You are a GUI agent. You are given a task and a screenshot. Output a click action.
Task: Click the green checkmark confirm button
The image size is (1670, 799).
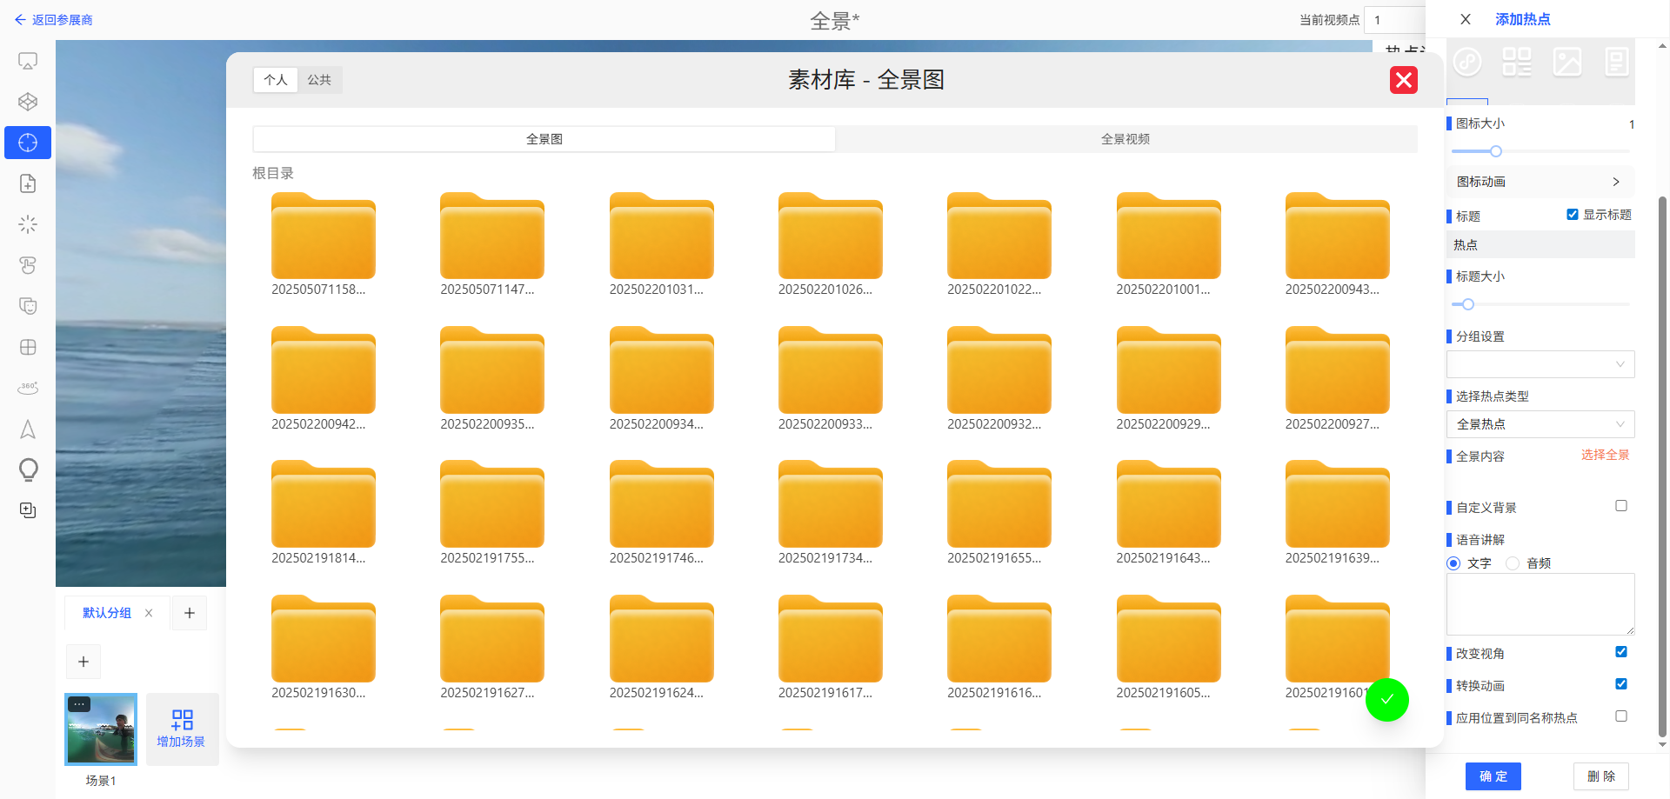(x=1386, y=700)
